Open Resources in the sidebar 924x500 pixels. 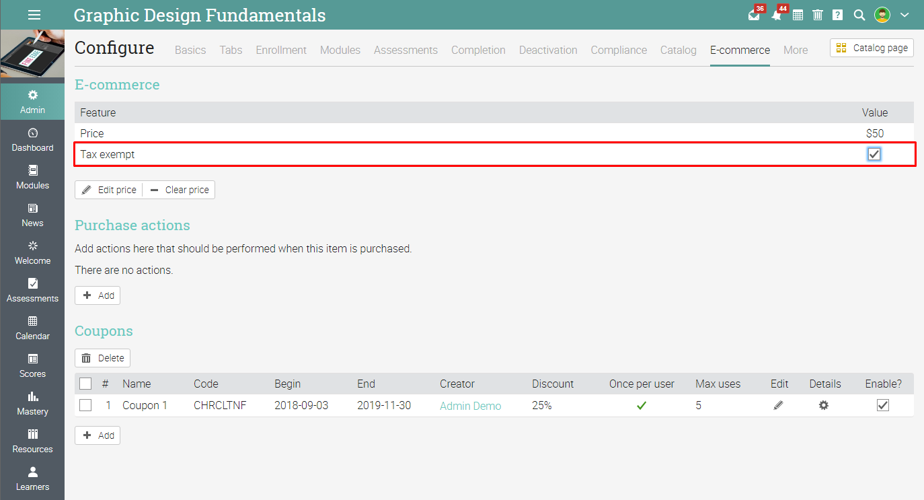pyautogui.click(x=32, y=441)
